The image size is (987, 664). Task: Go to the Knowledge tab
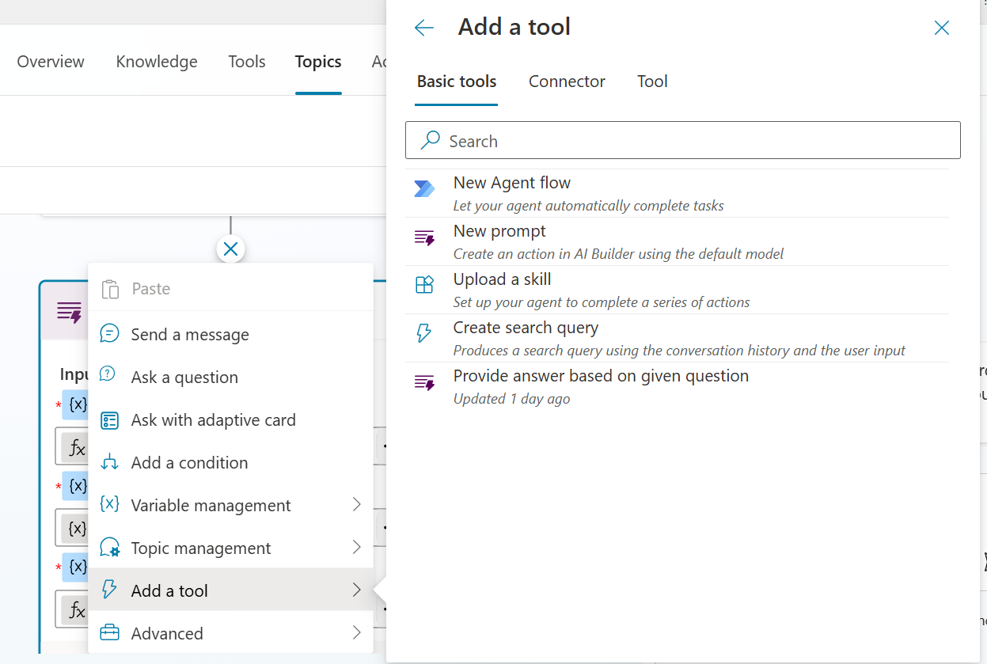(157, 62)
